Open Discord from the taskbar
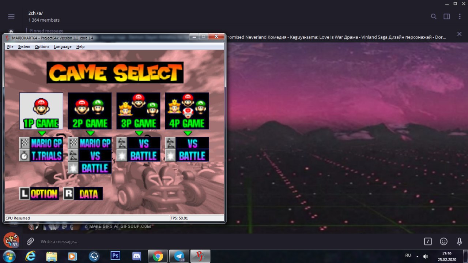 (x=137, y=256)
